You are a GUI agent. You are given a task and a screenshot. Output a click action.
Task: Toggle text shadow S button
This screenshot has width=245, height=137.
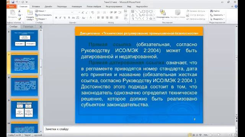click(69, 18)
